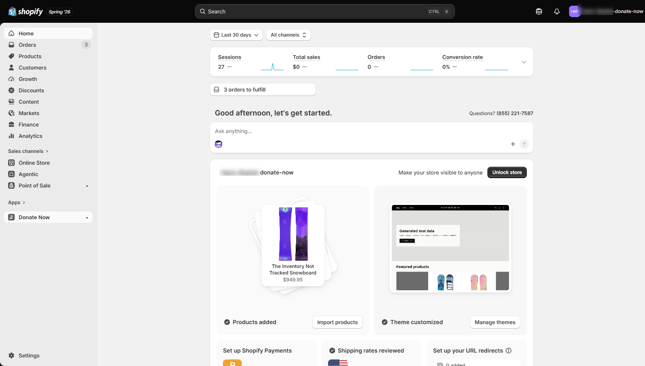Click the Manage themes button
Image resolution: width=645 pixels, height=366 pixels.
495,322
